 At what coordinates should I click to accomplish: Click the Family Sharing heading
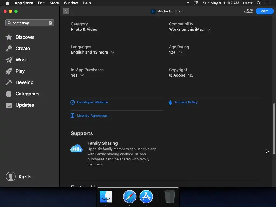(x=103, y=143)
